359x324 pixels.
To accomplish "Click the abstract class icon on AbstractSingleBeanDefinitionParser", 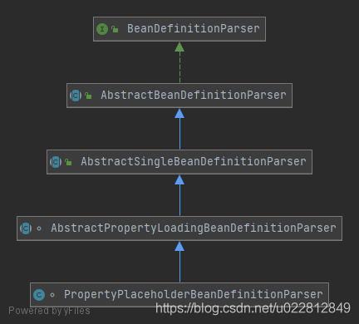I will pos(56,162).
